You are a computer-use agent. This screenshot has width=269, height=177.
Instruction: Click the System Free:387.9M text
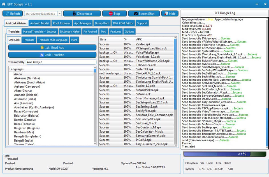coord(133,163)
